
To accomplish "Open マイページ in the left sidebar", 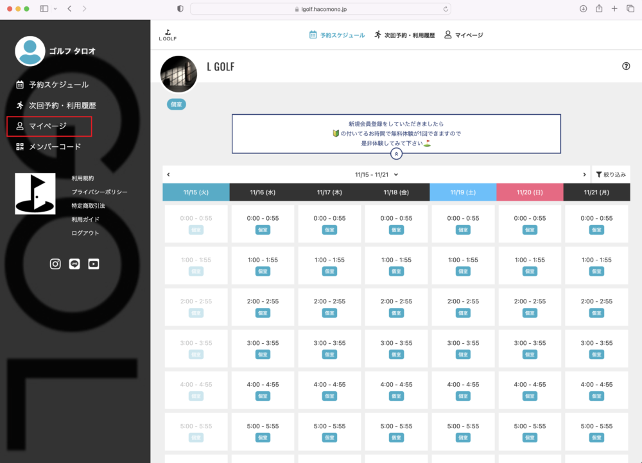I will (49, 126).
